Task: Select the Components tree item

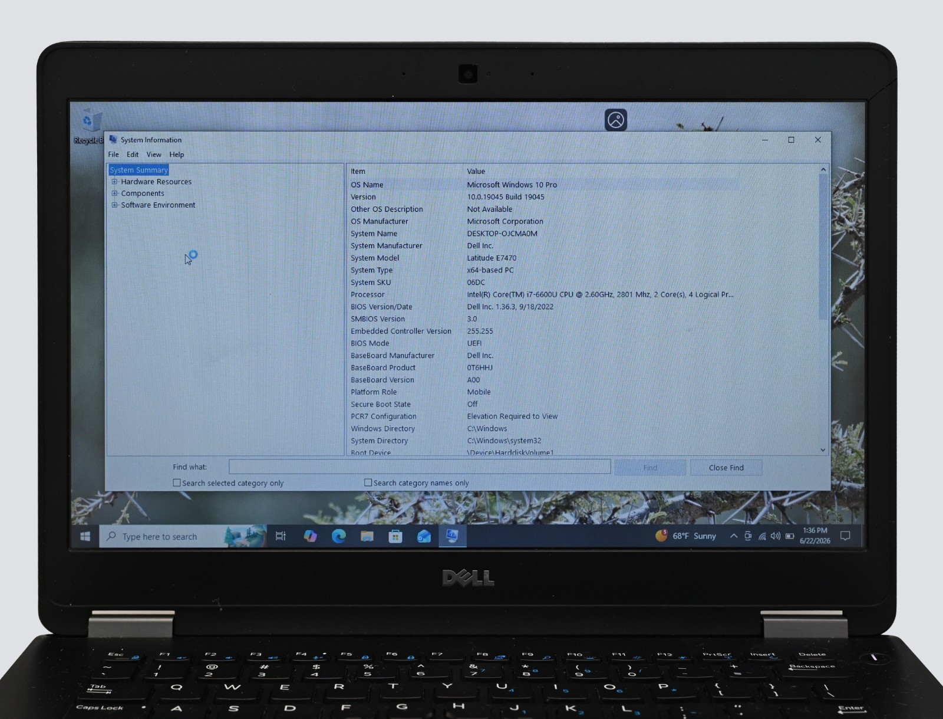Action: (x=143, y=193)
